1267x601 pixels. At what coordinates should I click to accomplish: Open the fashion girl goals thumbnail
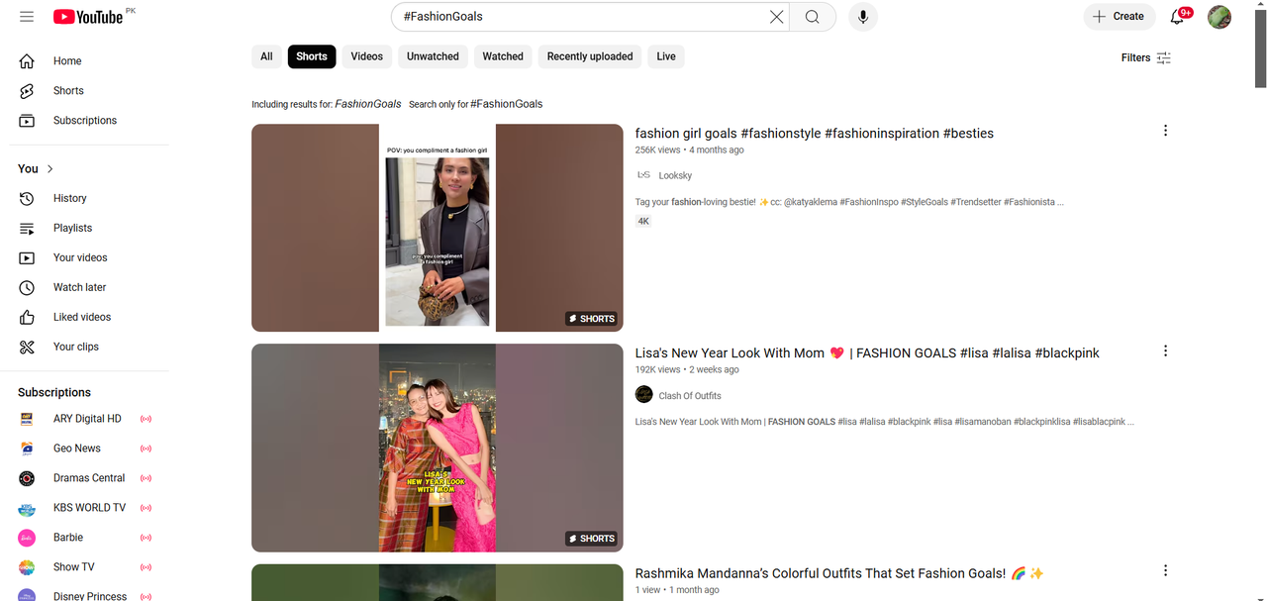438,228
